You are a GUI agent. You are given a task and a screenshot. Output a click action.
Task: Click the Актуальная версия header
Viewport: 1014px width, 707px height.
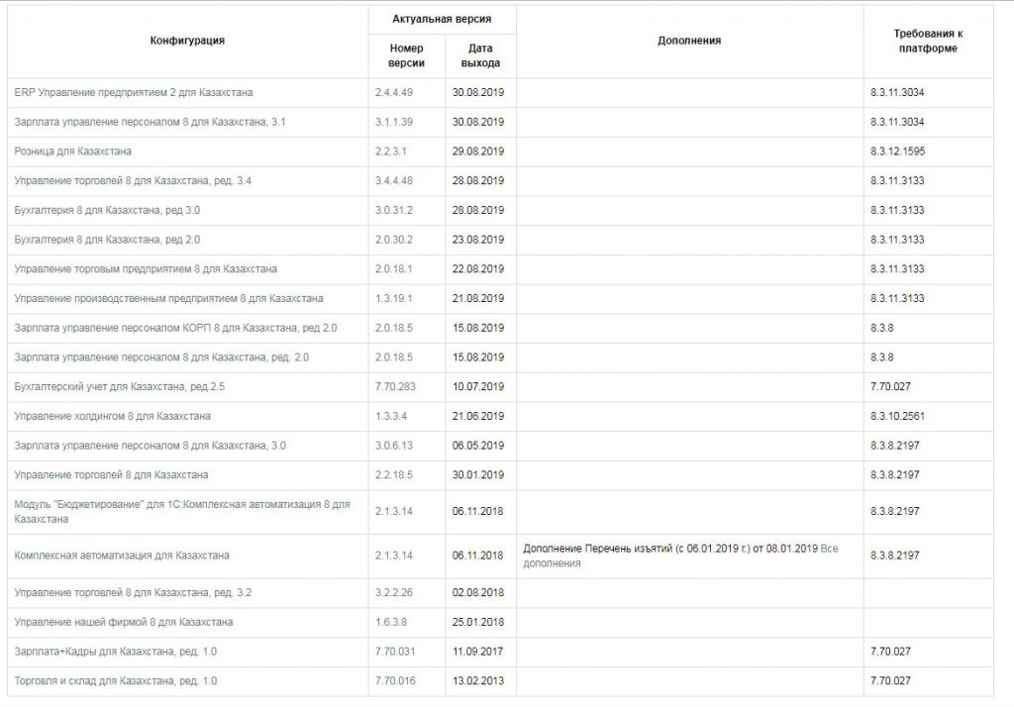(442, 20)
